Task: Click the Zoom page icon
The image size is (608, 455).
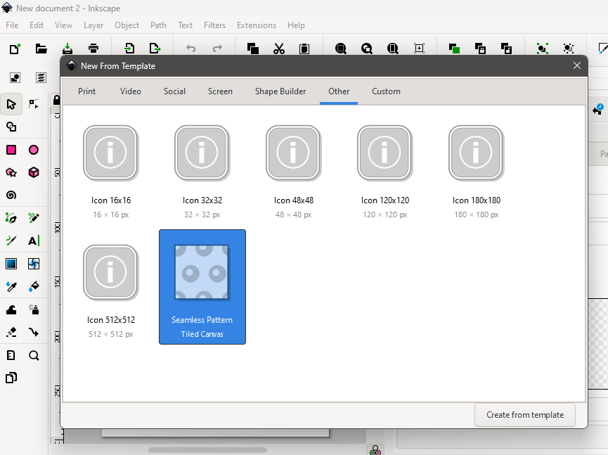Action: point(393,49)
